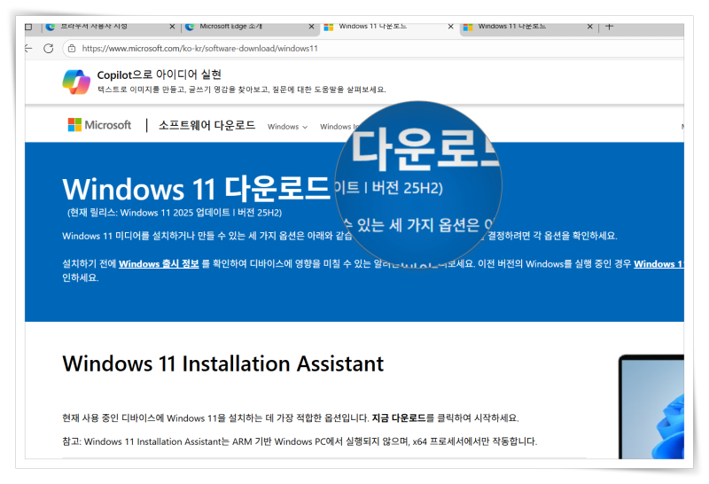709x484 pixels.
Task: Close the Microsoft Edge 소개 tab
Action: tap(311, 27)
